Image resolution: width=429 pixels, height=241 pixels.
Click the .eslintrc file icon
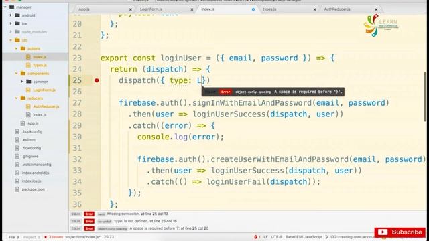17,140
